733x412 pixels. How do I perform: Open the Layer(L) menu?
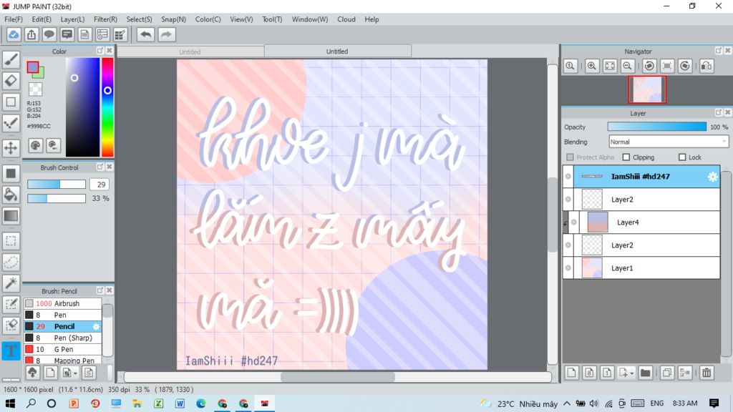(72, 19)
